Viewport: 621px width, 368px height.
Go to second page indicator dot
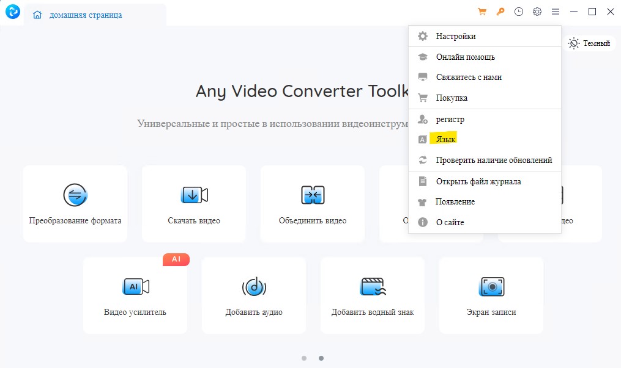click(321, 358)
